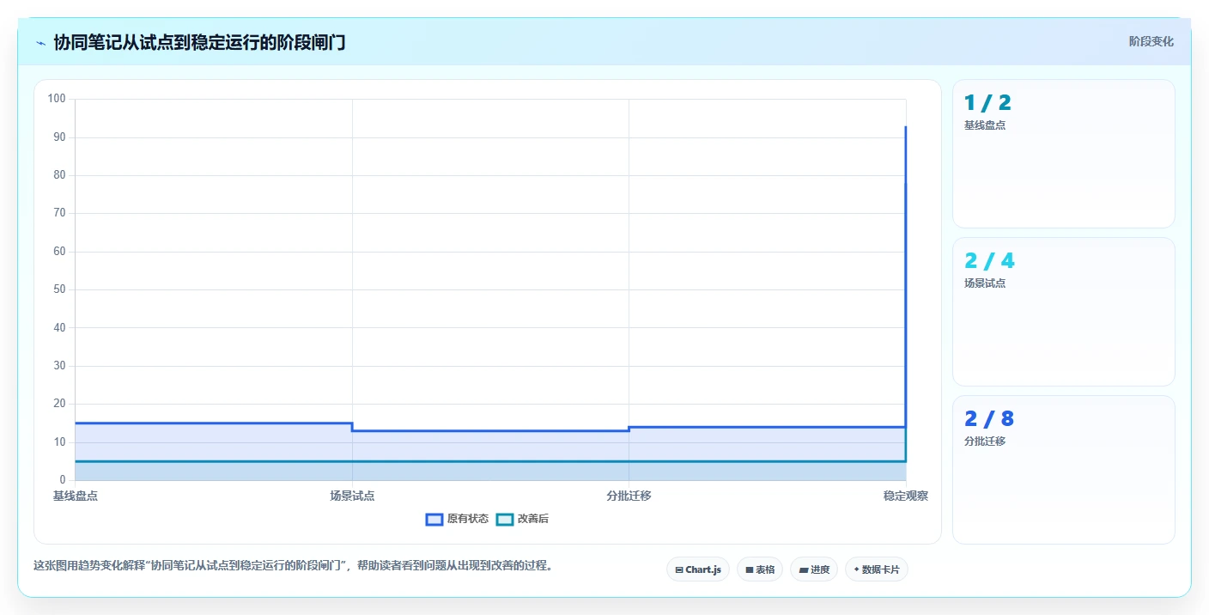Click the 50 y-axis value

point(59,289)
